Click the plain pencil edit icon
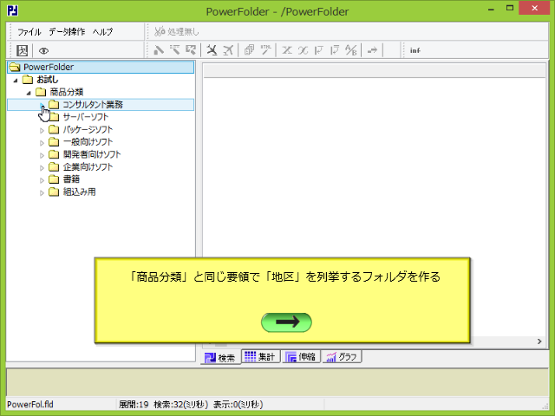555x416 pixels. click(x=159, y=50)
